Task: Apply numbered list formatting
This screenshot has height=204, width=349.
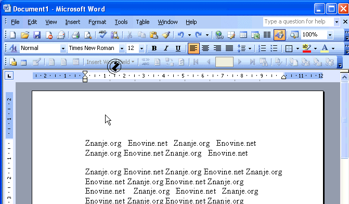Action: click(262, 48)
